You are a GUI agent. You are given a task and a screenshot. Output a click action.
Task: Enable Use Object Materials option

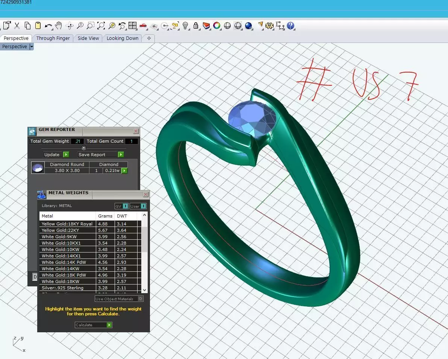119,299
